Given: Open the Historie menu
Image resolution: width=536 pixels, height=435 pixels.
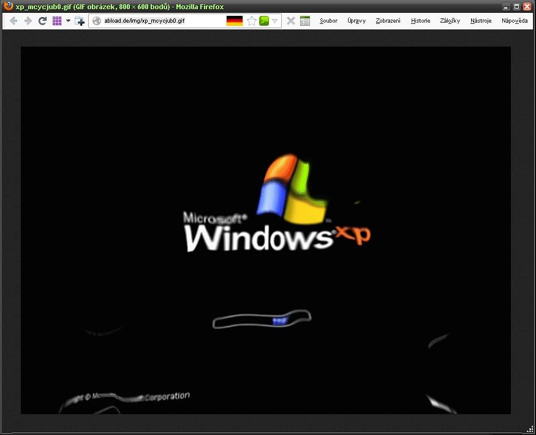Looking at the screenshot, I should click(x=420, y=21).
